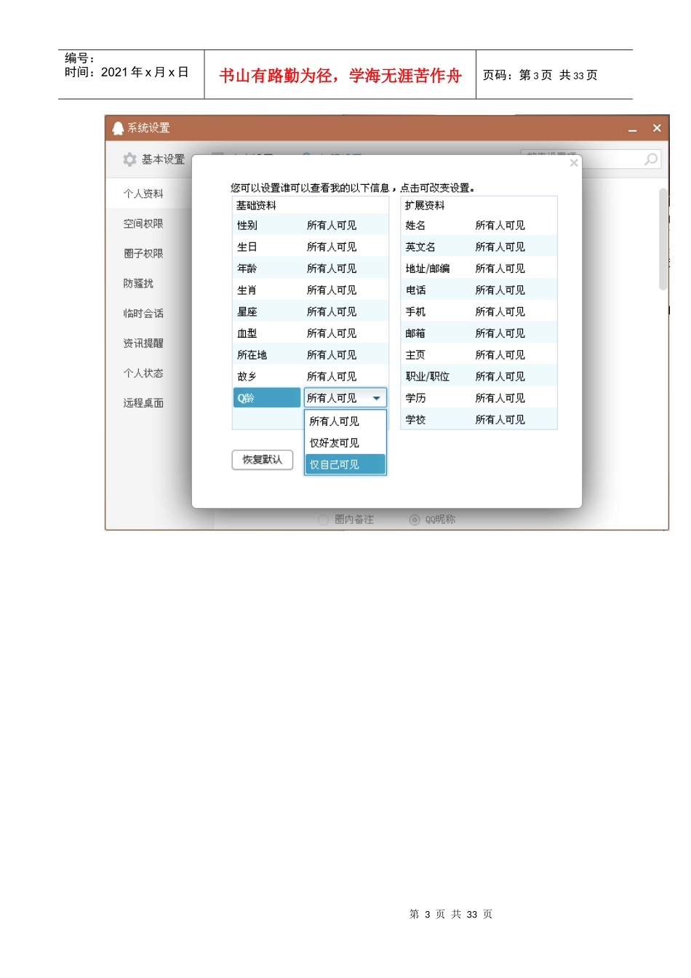Change visibility setting for 生日
This screenshot has height=978, width=691.
[x=332, y=247]
